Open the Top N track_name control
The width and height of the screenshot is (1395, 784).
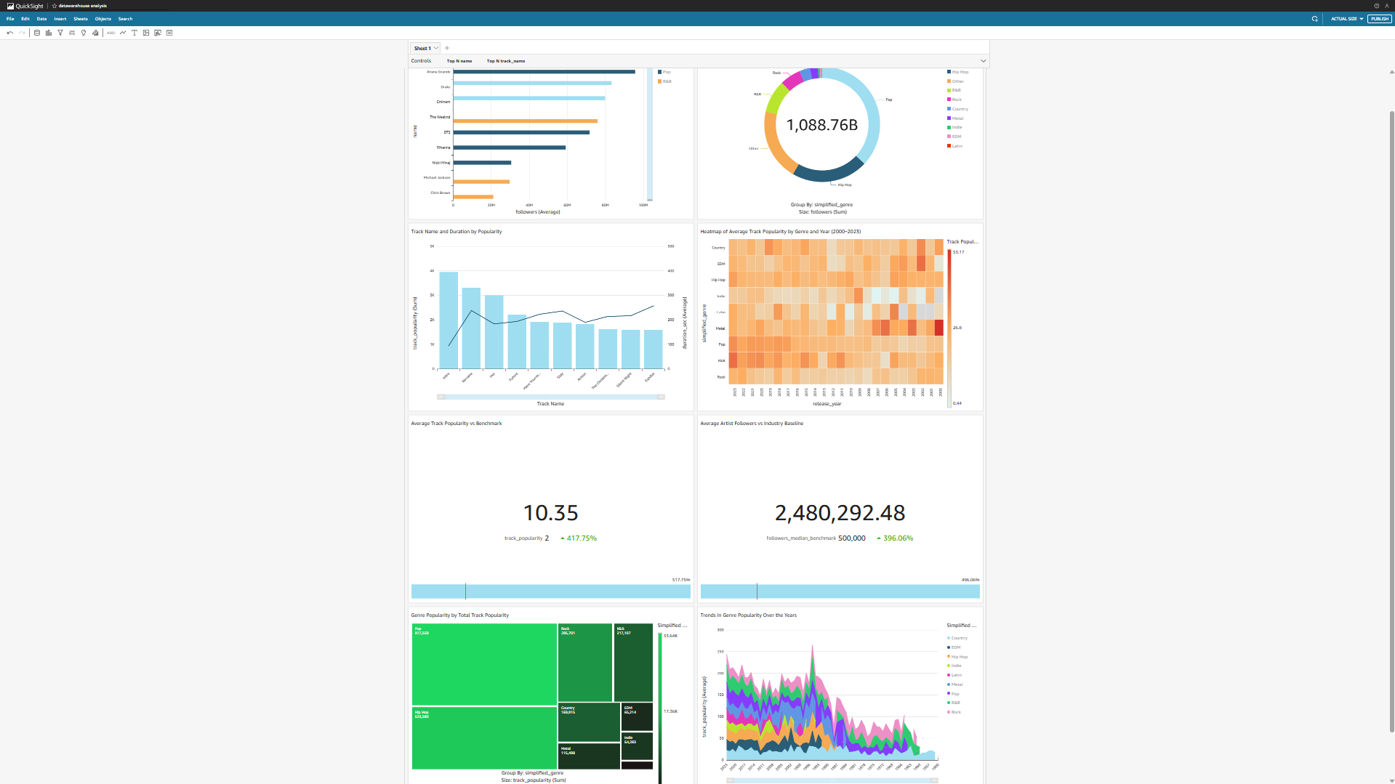(506, 61)
